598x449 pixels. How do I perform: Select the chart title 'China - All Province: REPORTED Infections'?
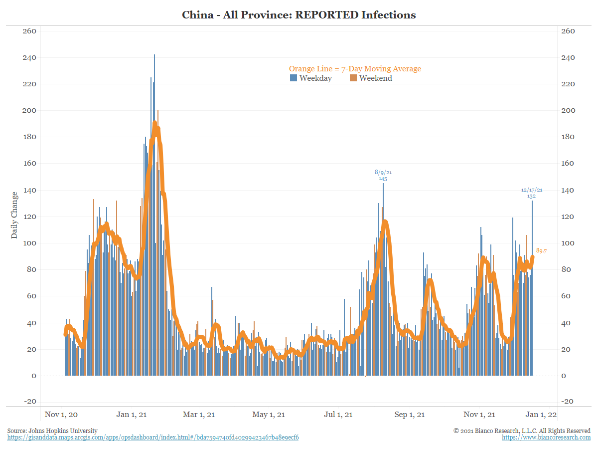pyautogui.click(x=299, y=15)
